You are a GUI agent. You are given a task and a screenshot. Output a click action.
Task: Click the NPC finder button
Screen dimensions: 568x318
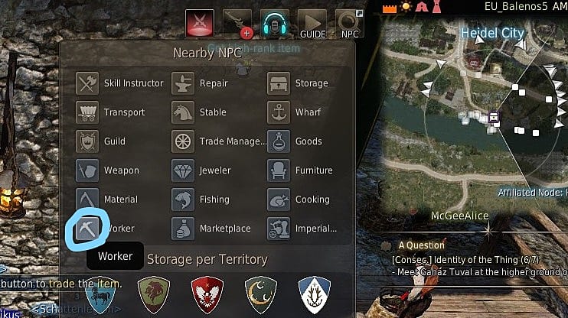point(350,24)
